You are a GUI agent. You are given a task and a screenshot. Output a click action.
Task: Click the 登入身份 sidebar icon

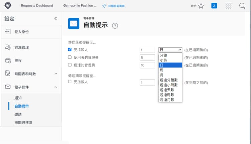click(8, 32)
